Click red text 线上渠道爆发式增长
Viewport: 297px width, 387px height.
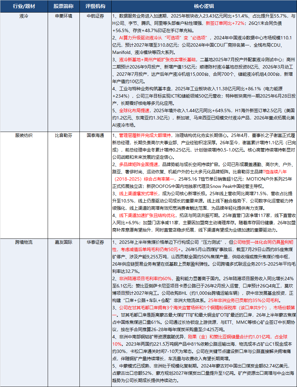tap(139, 193)
